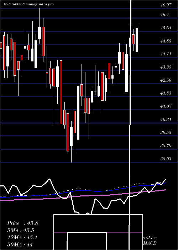178x250 pixels.
Task: Click the 40.31 price axis label
Action: tap(166, 119)
